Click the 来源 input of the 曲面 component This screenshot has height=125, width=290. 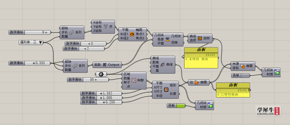click(x=235, y=64)
